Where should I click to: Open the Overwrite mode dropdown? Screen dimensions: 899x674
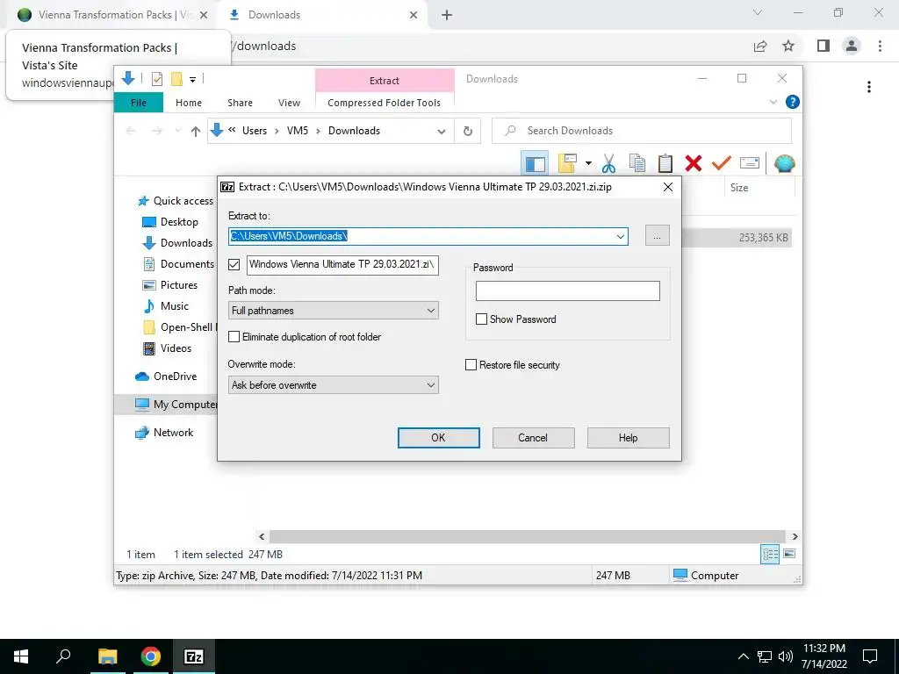coord(333,385)
